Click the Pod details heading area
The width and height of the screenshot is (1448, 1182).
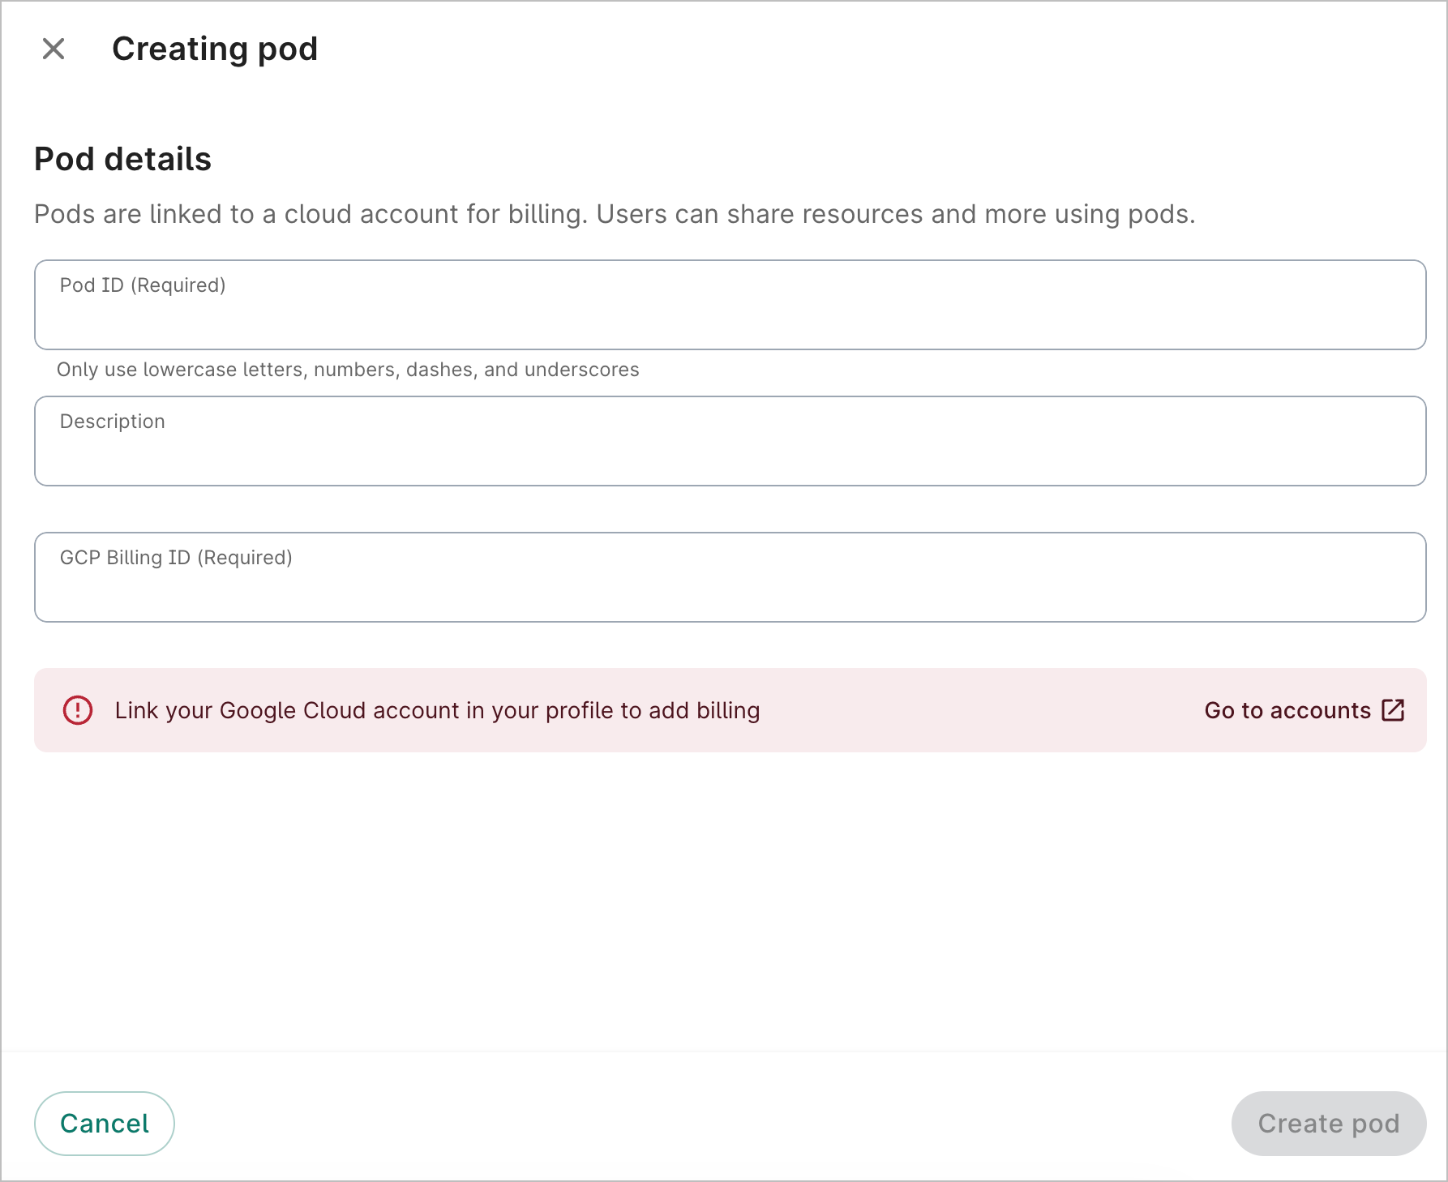(x=122, y=158)
